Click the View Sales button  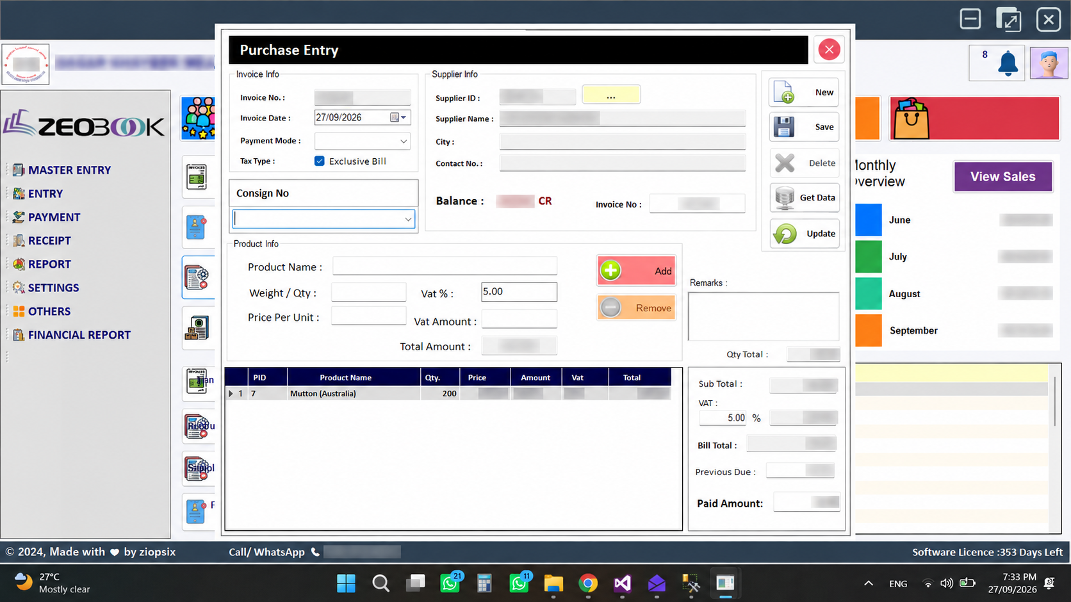[x=1002, y=177]
